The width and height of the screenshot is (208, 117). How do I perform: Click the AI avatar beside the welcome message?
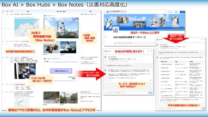[105, 57]
